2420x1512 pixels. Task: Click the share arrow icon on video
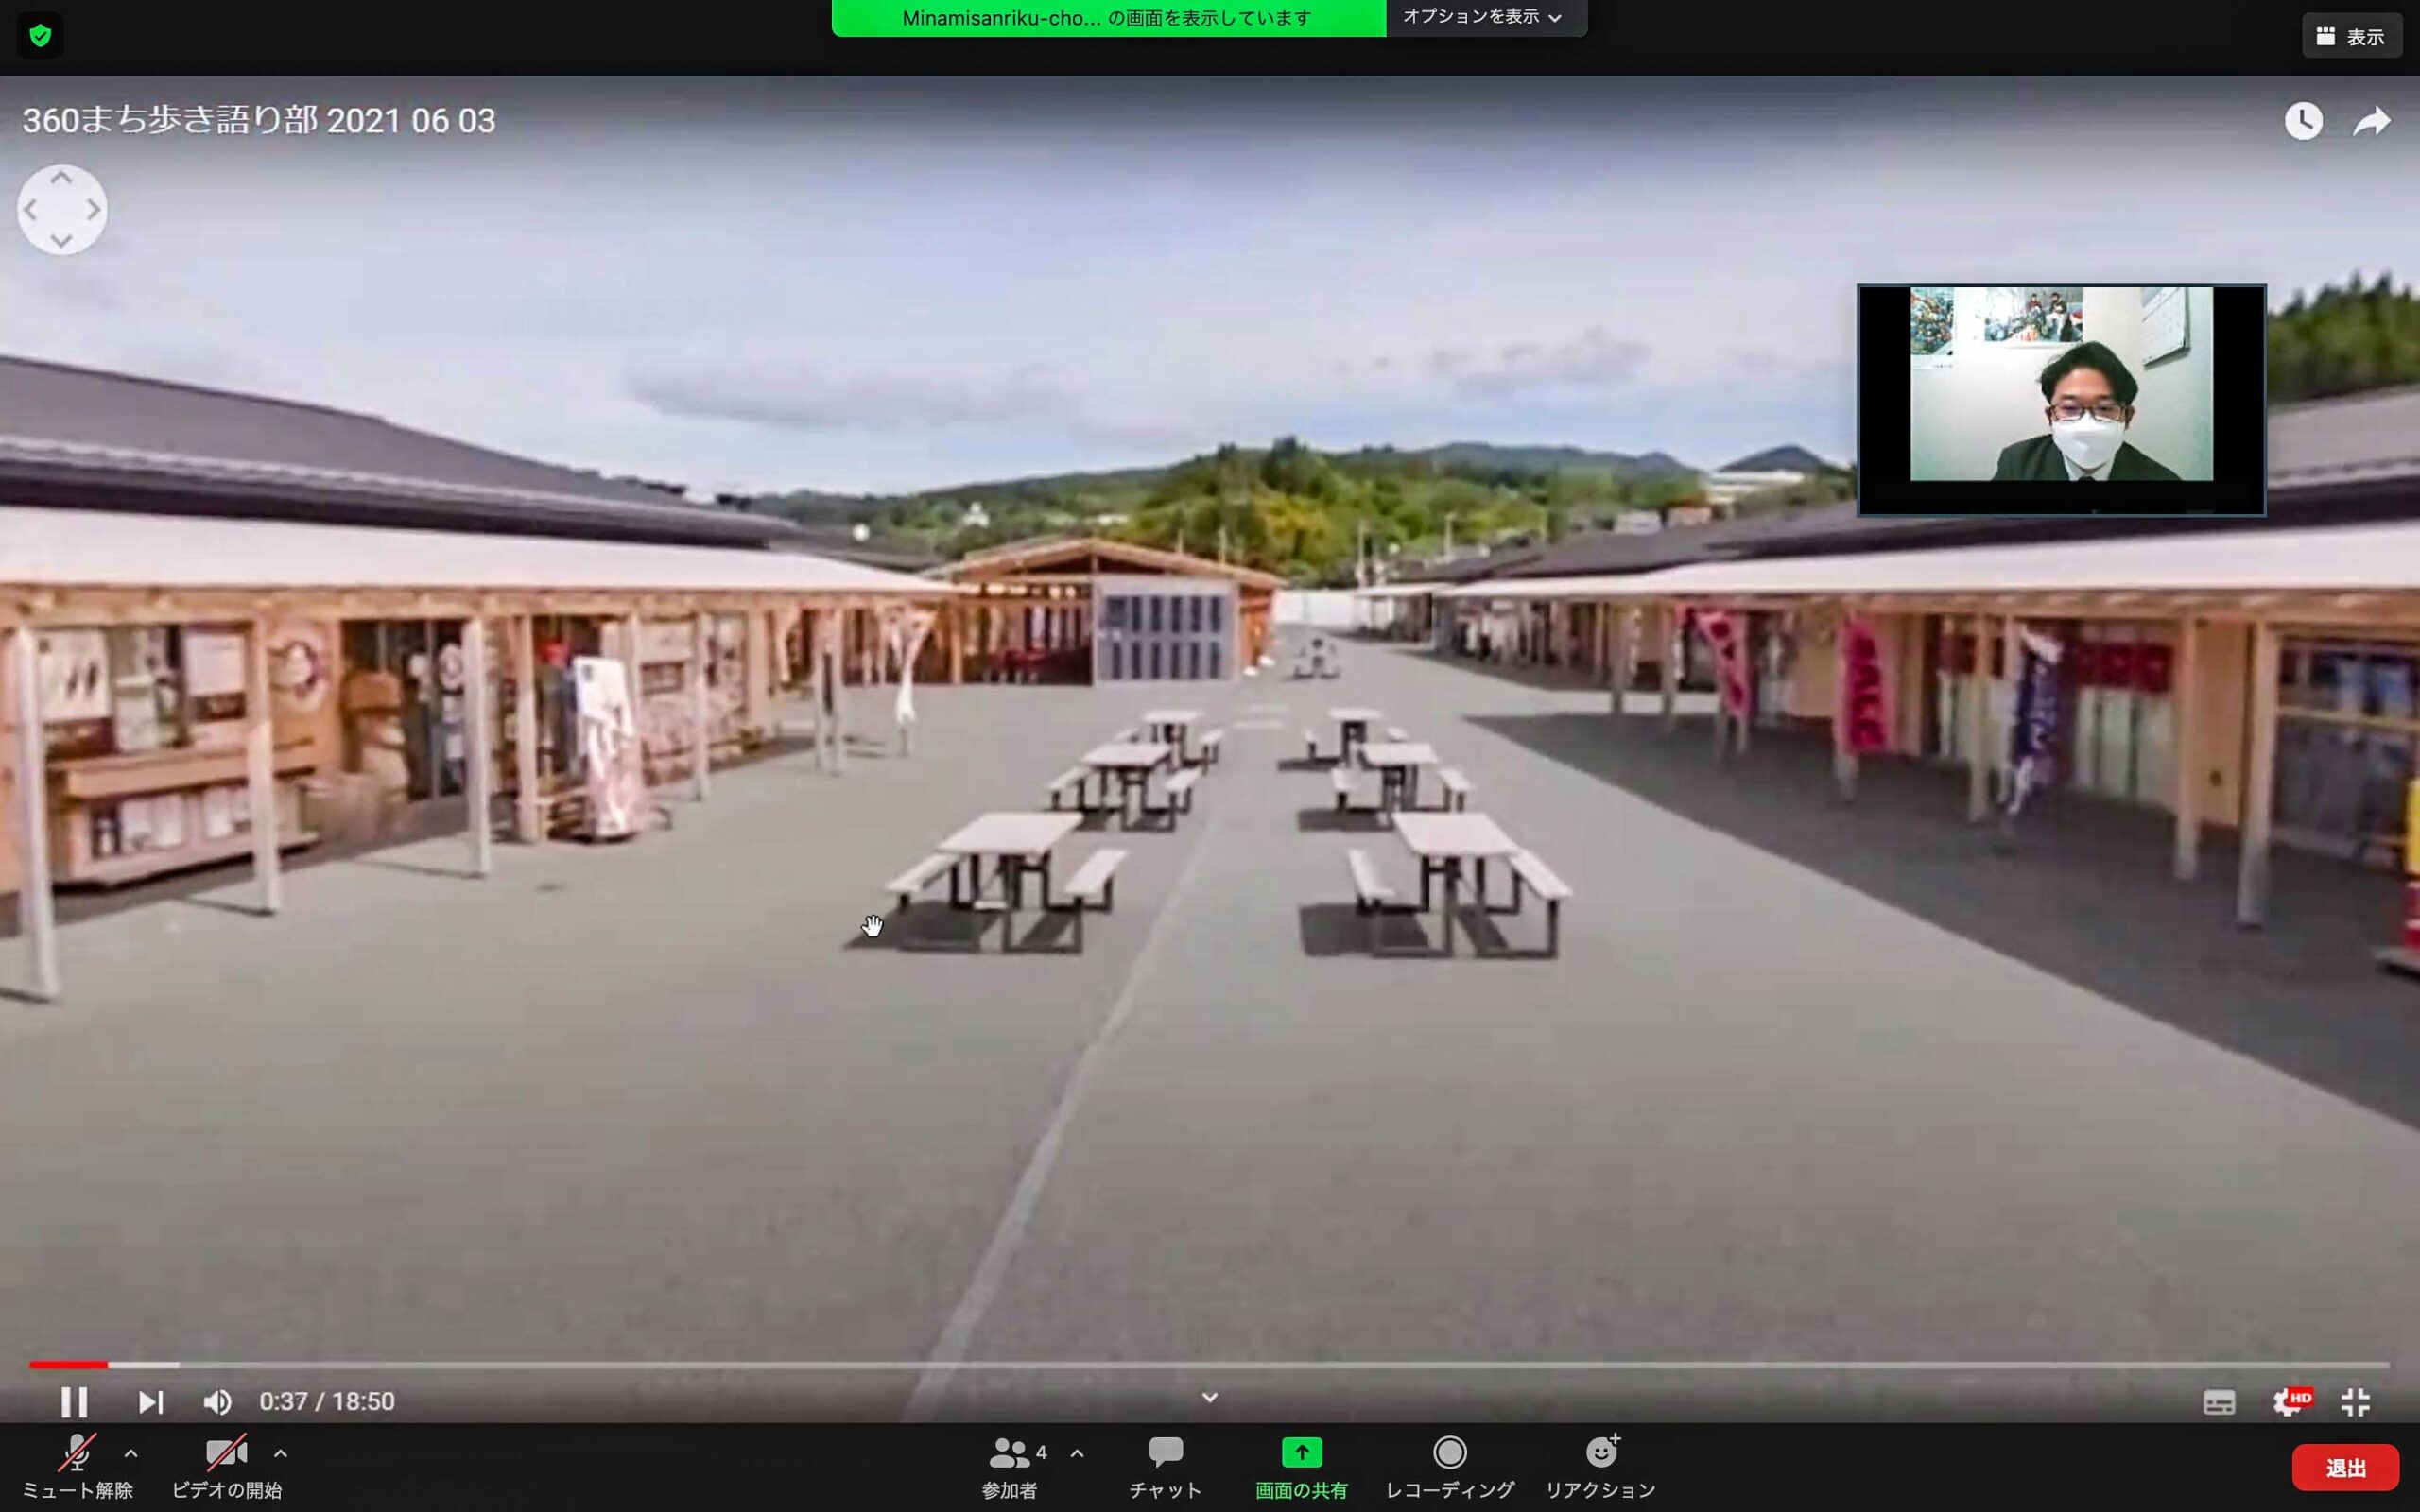pos(2371,122)
